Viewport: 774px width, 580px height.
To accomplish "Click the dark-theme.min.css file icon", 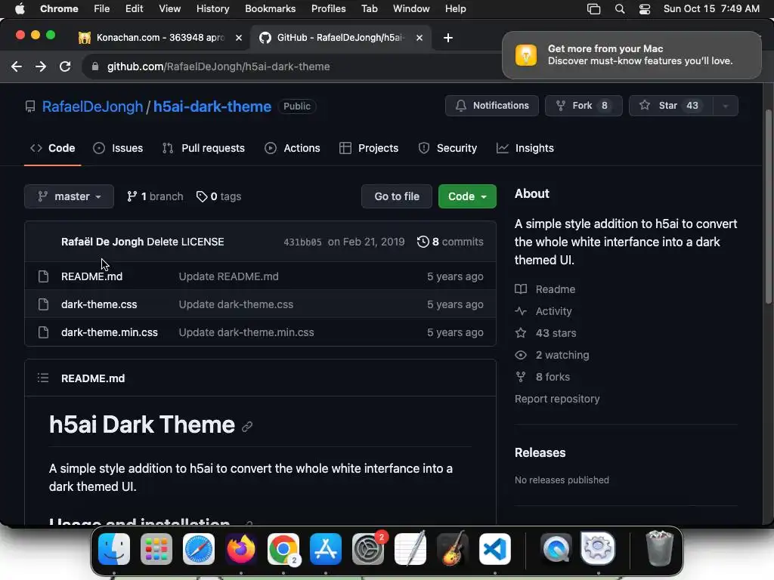I will [x=43, y=332].
